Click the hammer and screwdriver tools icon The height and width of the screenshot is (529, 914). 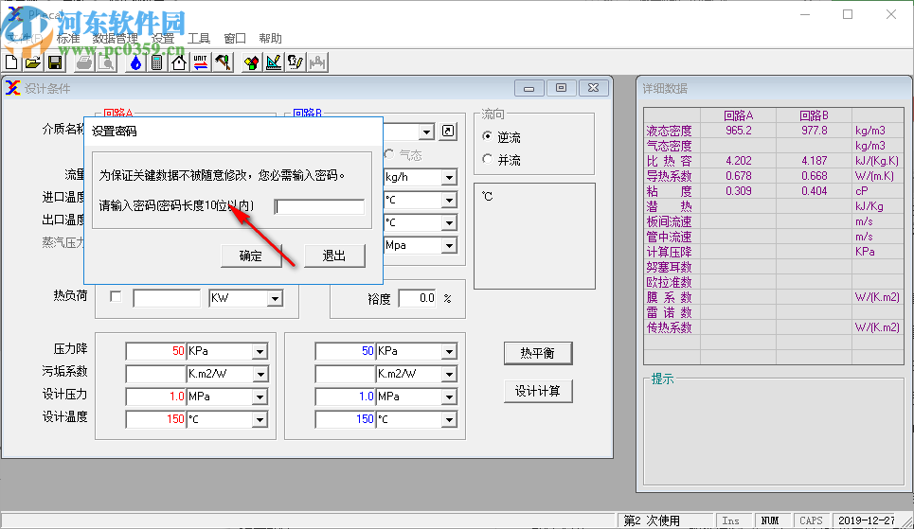(223, 62)
